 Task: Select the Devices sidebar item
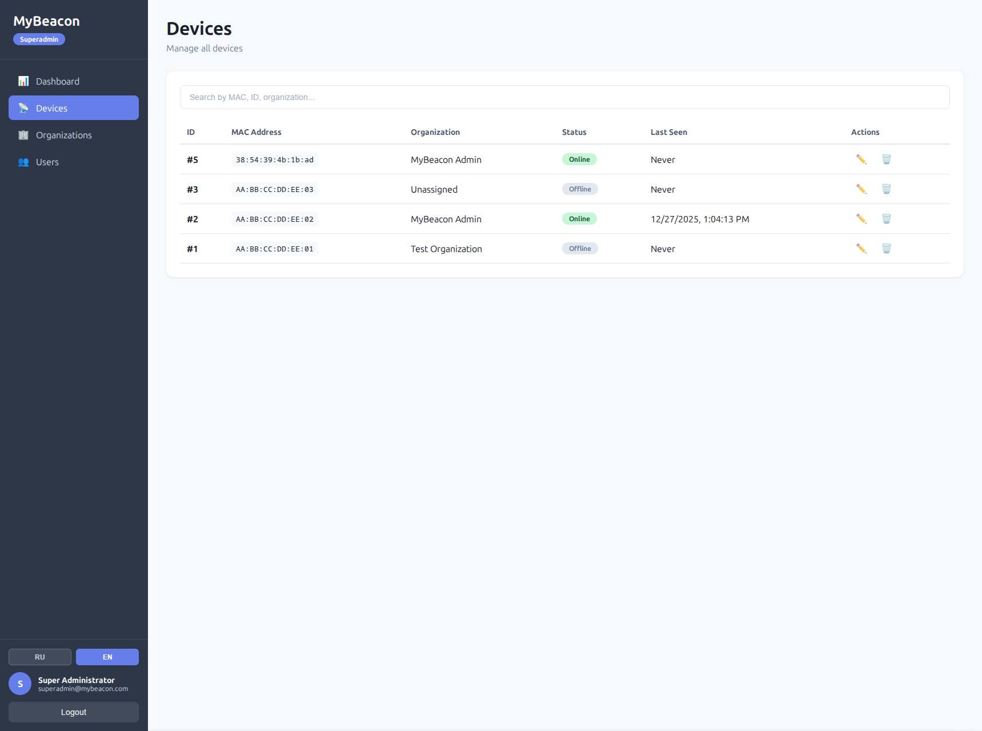pos(51,108)
